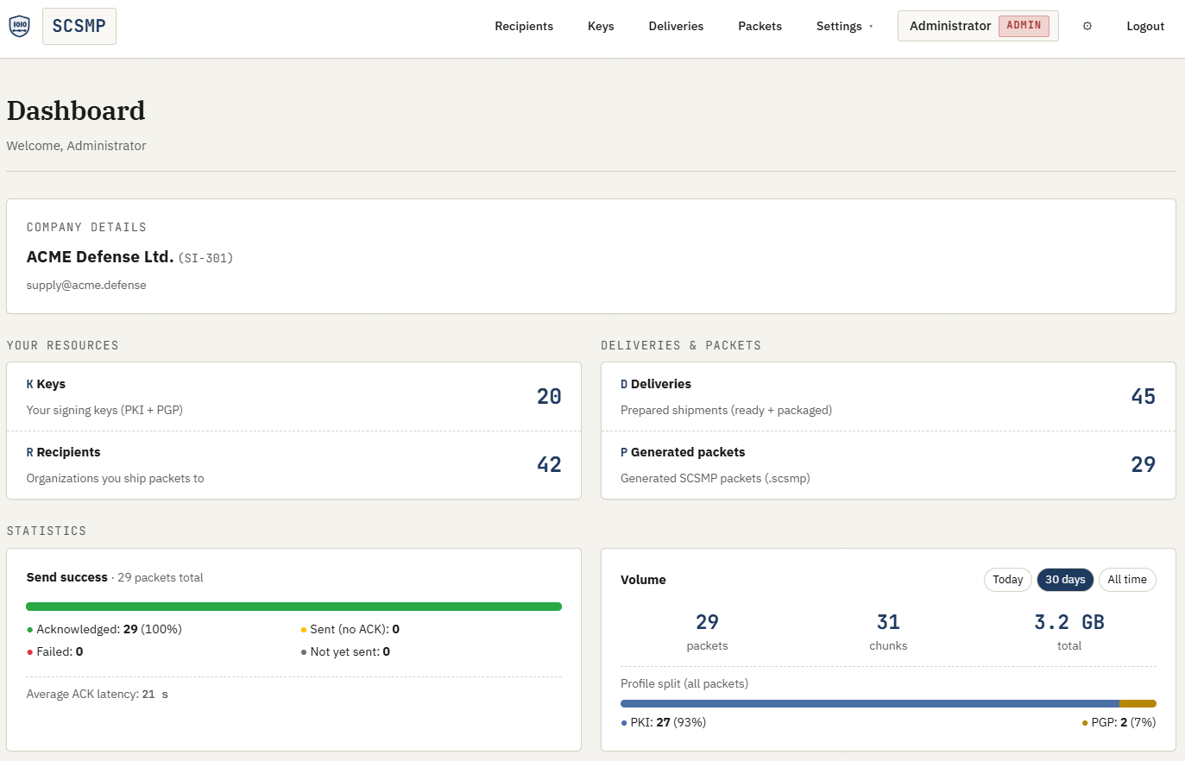Select the 30 days volume range
Image resolution: width=1185 pixels, height=761 pixels.
(1065, 580)
